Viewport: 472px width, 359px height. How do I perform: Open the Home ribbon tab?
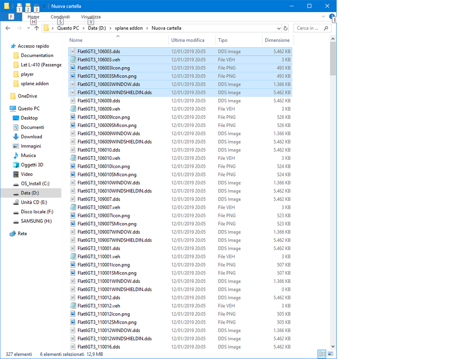[34, 17]
